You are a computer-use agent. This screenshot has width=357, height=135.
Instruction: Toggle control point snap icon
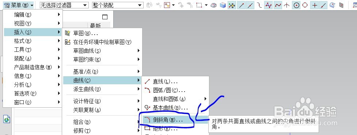click(259, 5)
